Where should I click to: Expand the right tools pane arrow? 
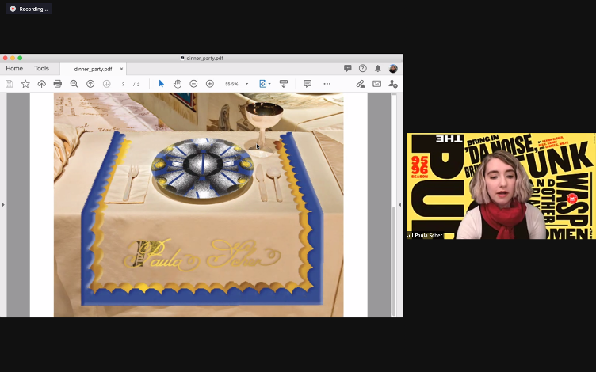point(399,205)
